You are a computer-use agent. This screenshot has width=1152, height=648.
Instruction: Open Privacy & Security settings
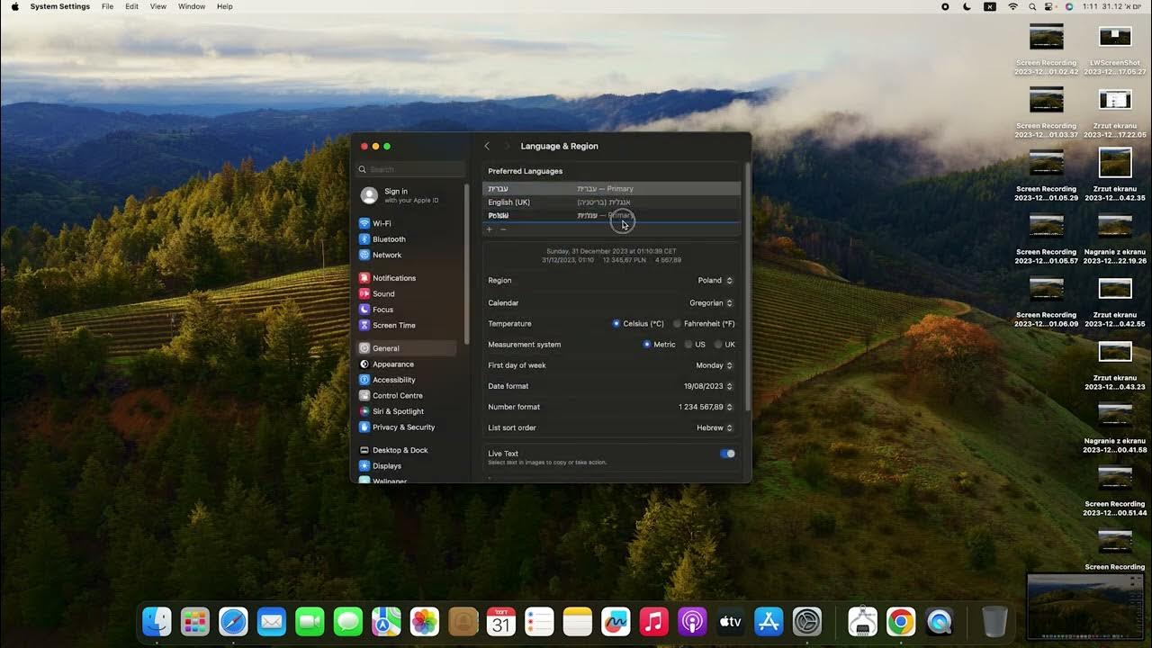(403, 427)
